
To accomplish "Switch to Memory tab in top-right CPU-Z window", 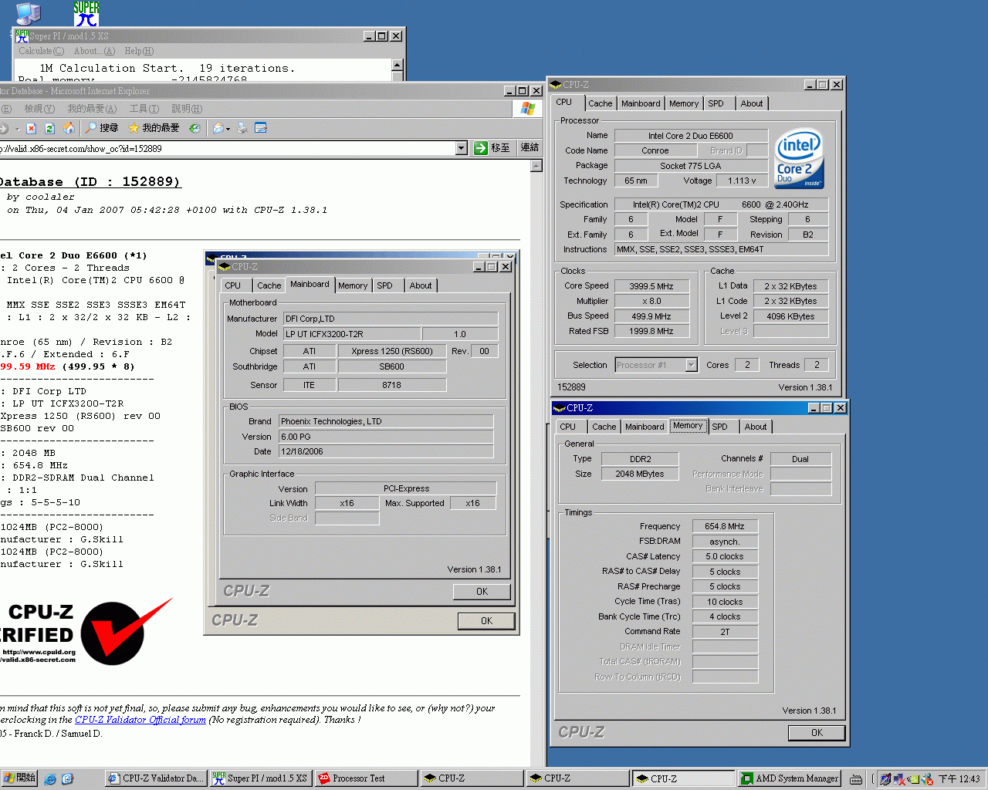I will click(x=684, y=103).
